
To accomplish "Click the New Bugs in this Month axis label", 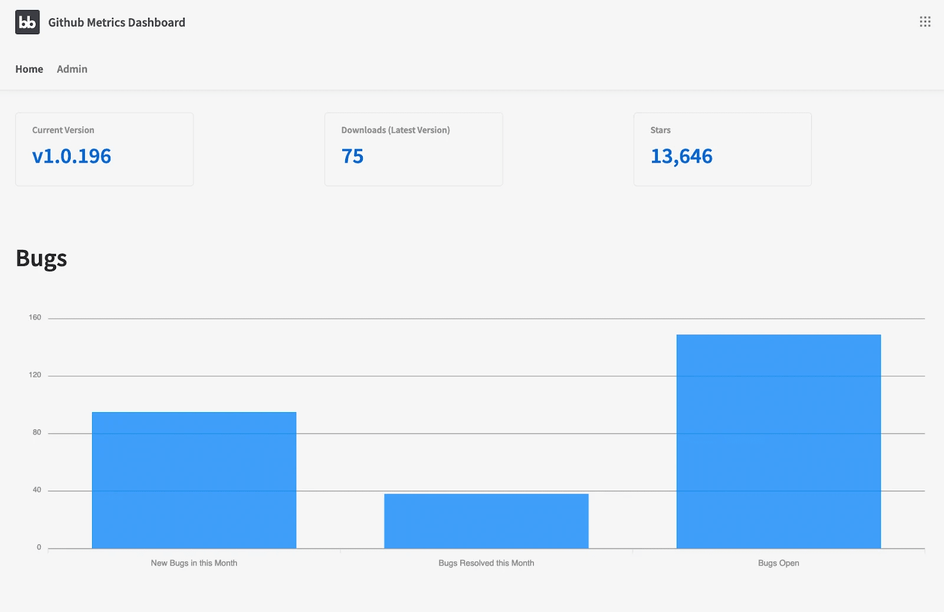I will 194,563.
